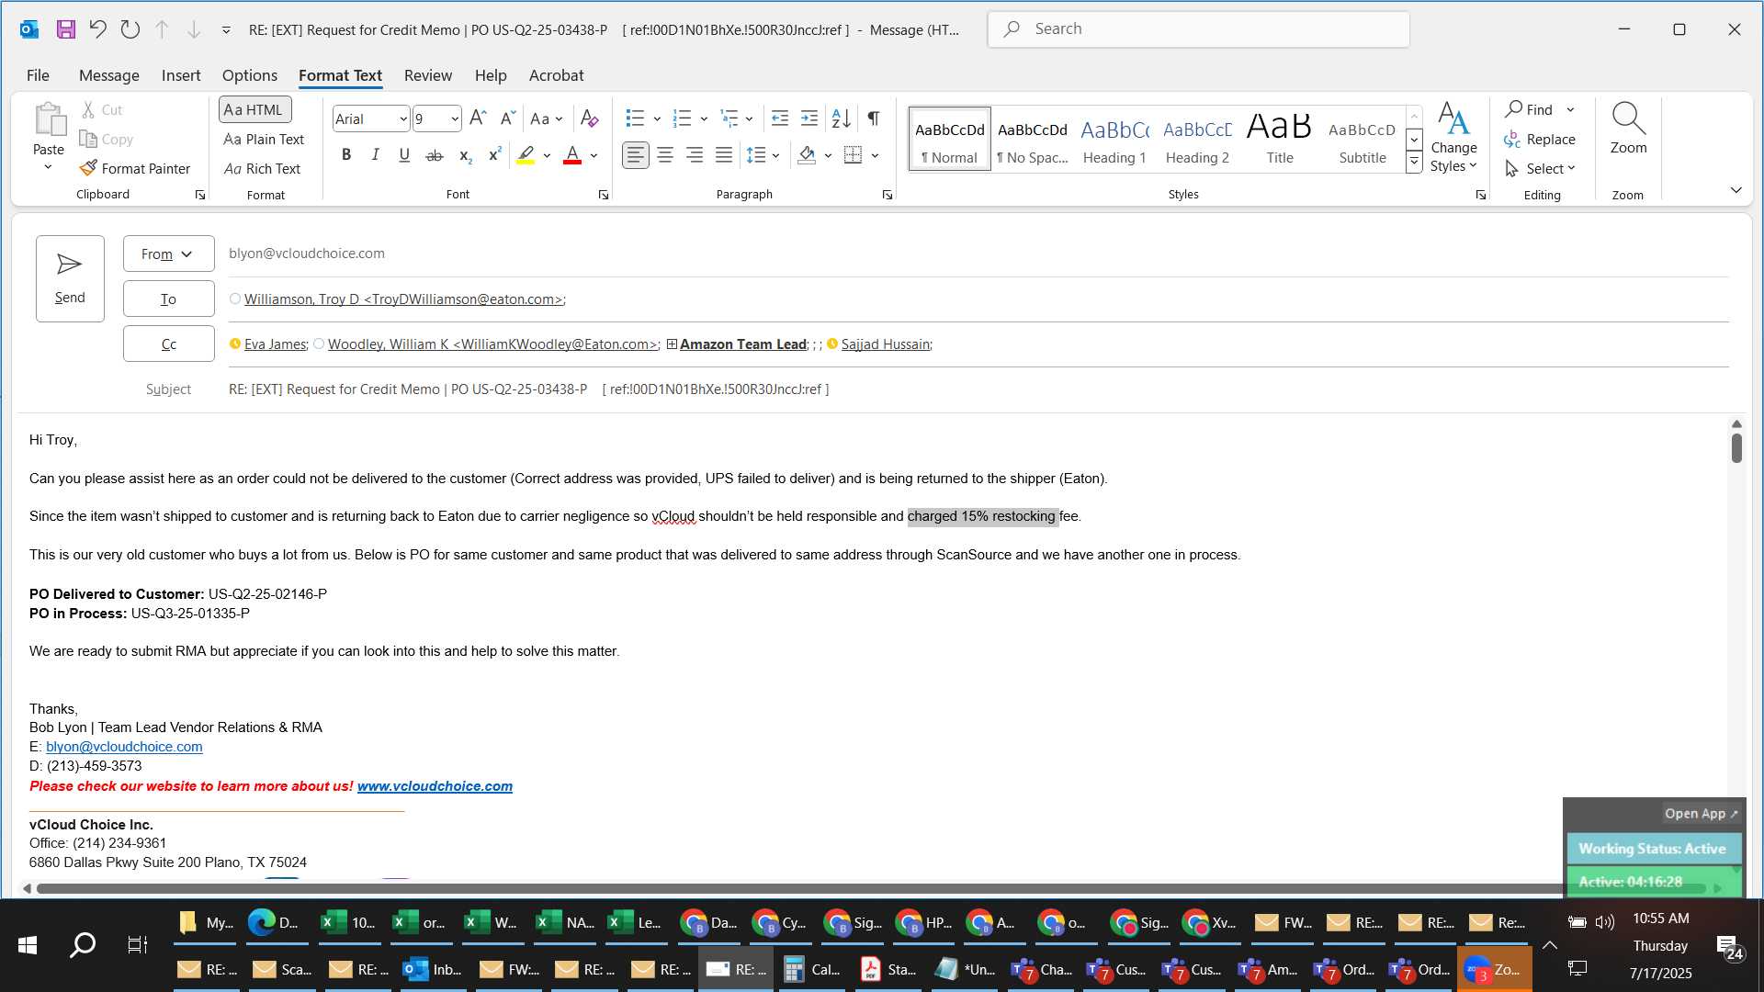
Task: Click the Save icon in title bar
Action: click(x=65, y=29)
